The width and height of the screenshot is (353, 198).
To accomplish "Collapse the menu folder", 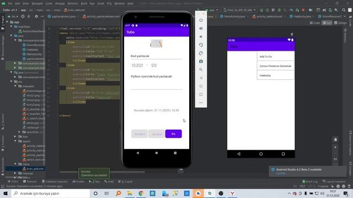I will pos(15,164).
